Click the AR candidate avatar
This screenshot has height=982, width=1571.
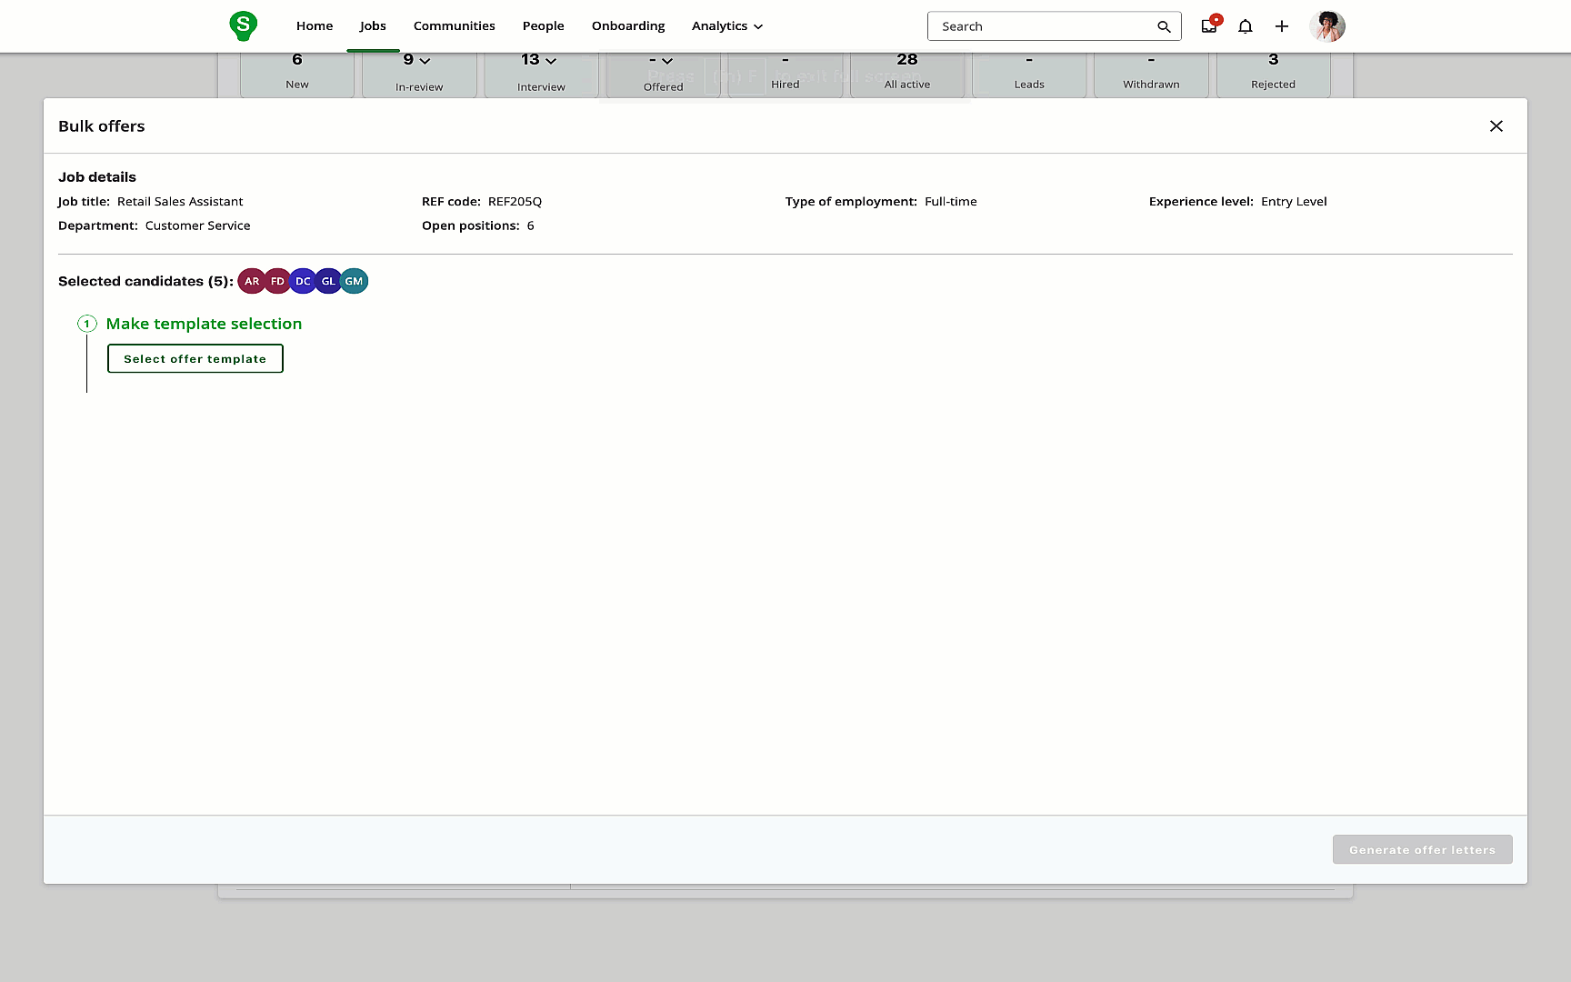252,282
